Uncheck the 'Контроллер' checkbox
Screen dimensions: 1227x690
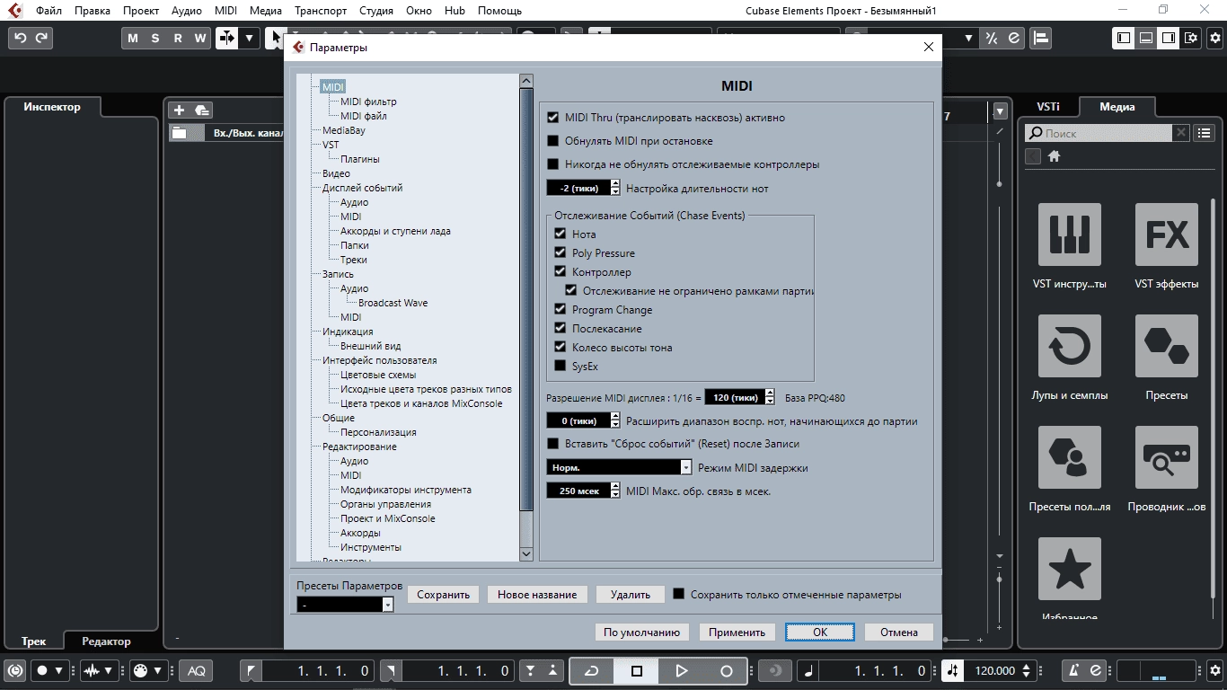[561, 271]
